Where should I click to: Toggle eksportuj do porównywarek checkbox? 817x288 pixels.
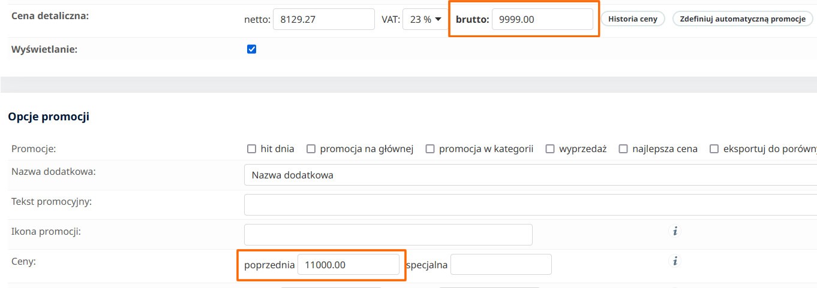pos(714,149)
